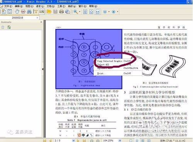Open the 工具(T) menu
The width and height of the screenshot is (193, 142).
tap(61, 6)
